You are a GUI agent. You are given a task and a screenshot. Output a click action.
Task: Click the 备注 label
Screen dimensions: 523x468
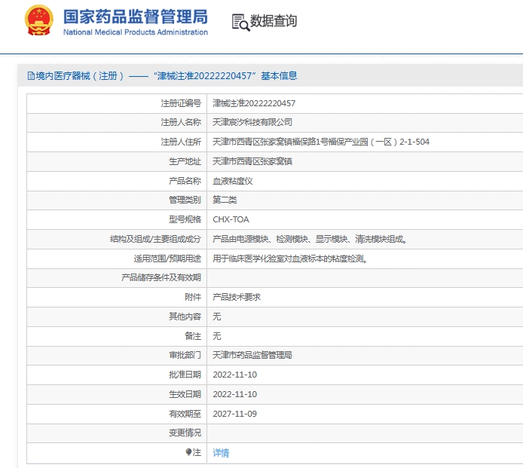click(x=193, y=336)
